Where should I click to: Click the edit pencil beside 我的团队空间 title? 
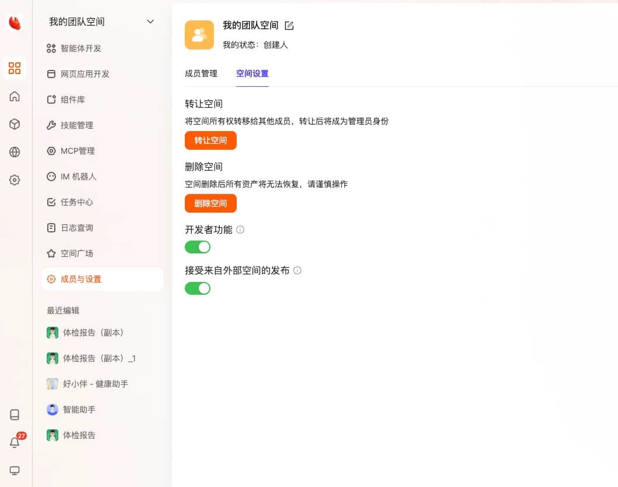click(x=289, y=26)
